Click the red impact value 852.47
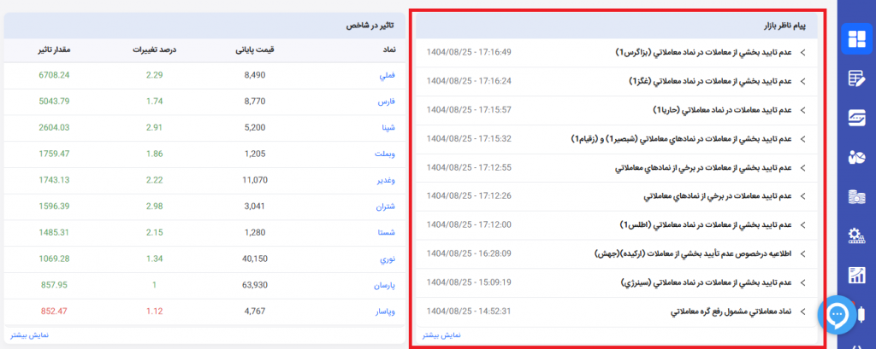Image resolution: width=876 pixels, height=349 pixels. tap(54, 311)
